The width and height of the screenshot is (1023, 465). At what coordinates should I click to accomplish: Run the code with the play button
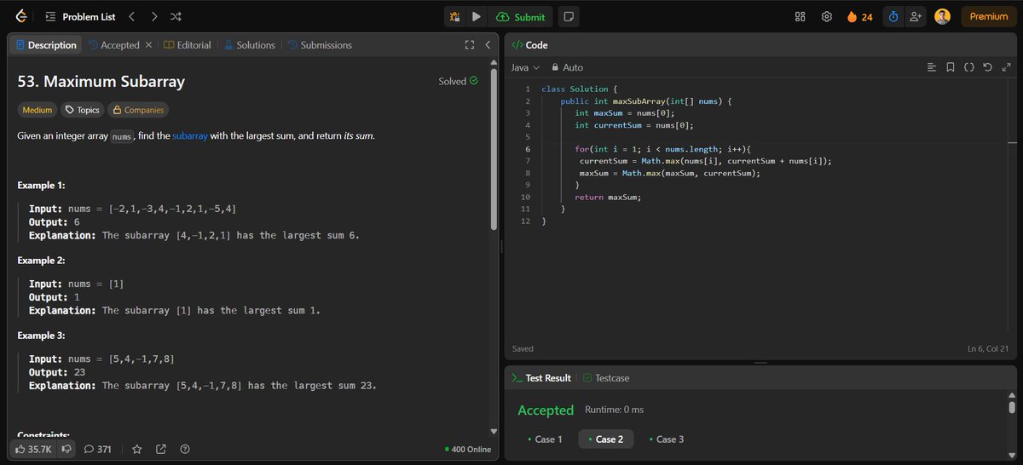[x=477, y=16]
